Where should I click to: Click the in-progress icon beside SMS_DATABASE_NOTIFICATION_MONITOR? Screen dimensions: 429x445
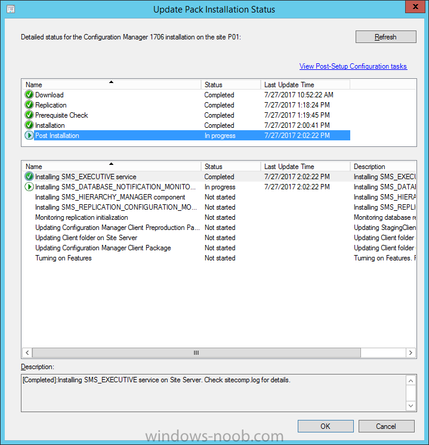tap(29, 187)
